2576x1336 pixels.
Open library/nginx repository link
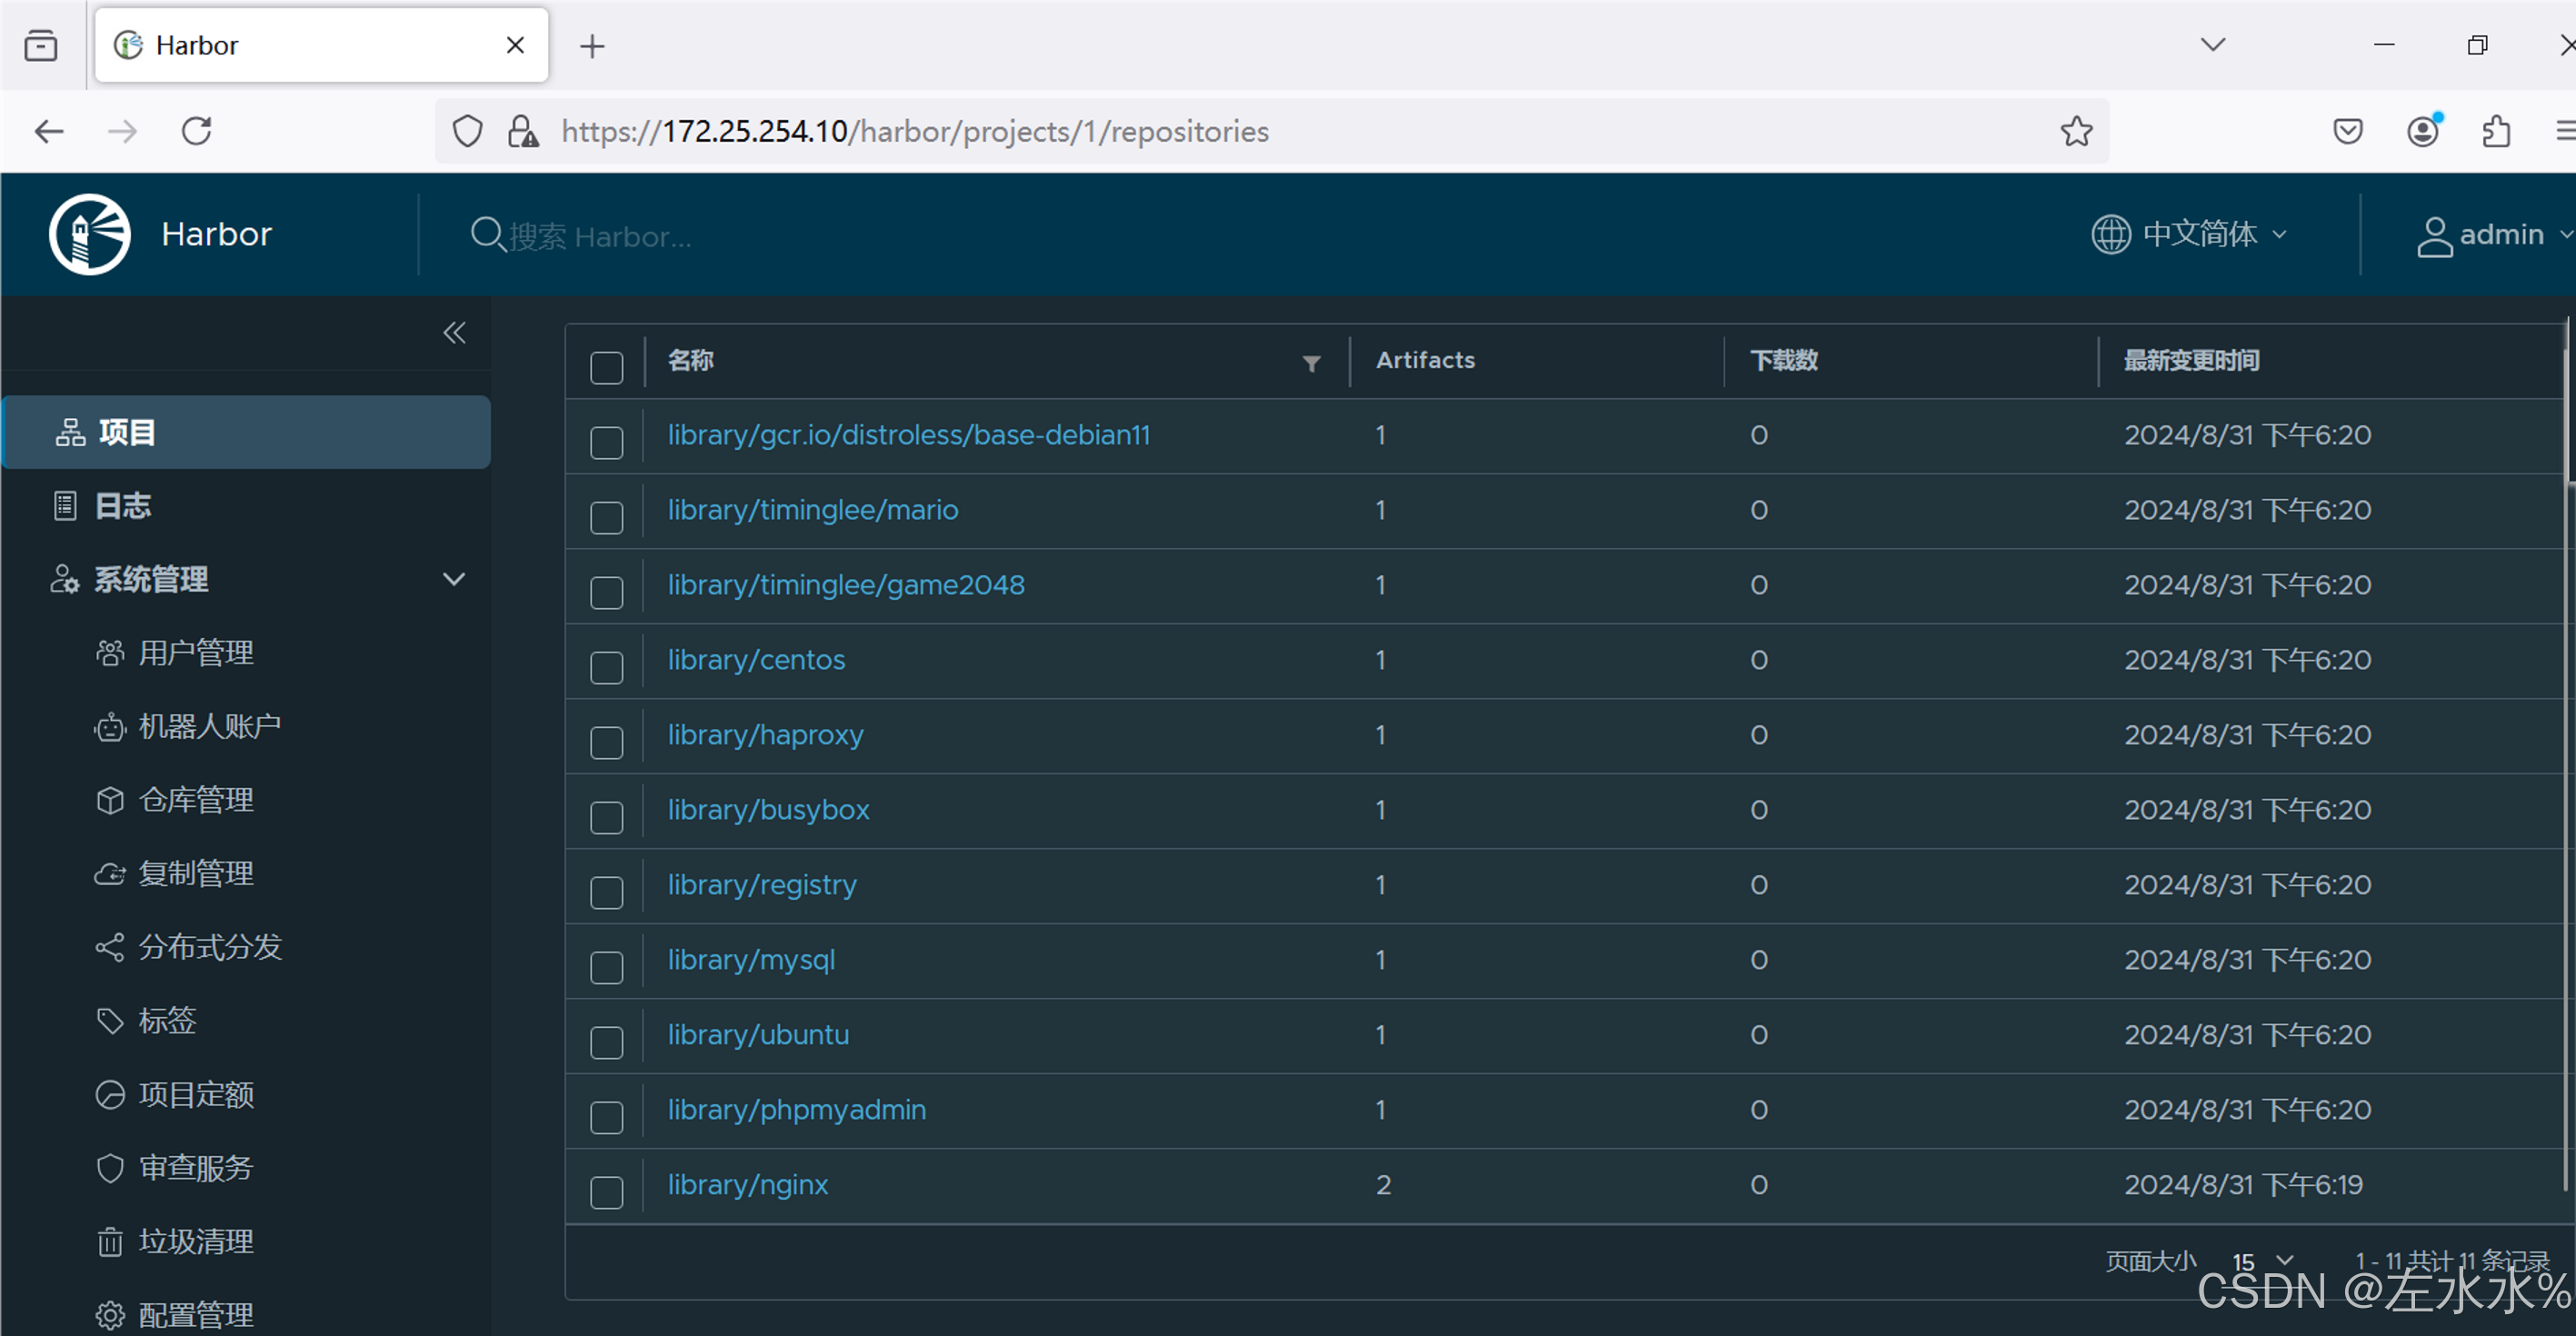(x=747, y=1185)
